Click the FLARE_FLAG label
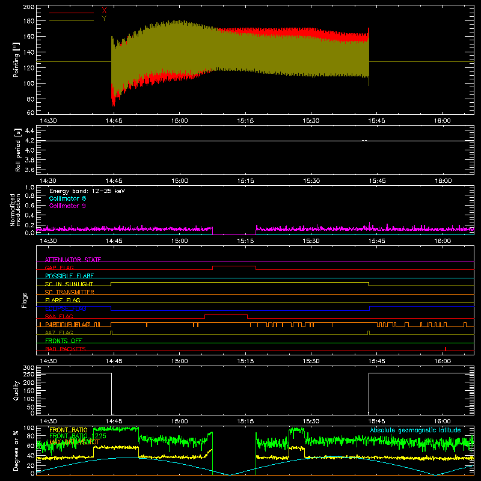Image resolution: width=481 pixels, height=481 pixels. click(x=63, y=300)
